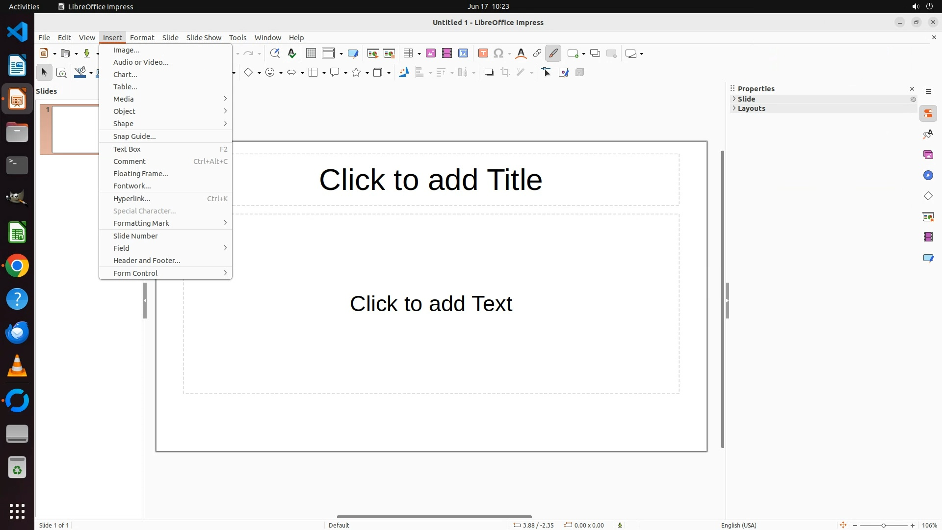Screen dimensions: 942x530
Task: Toggle Show Draw Functions brush button
Action: 553,53
